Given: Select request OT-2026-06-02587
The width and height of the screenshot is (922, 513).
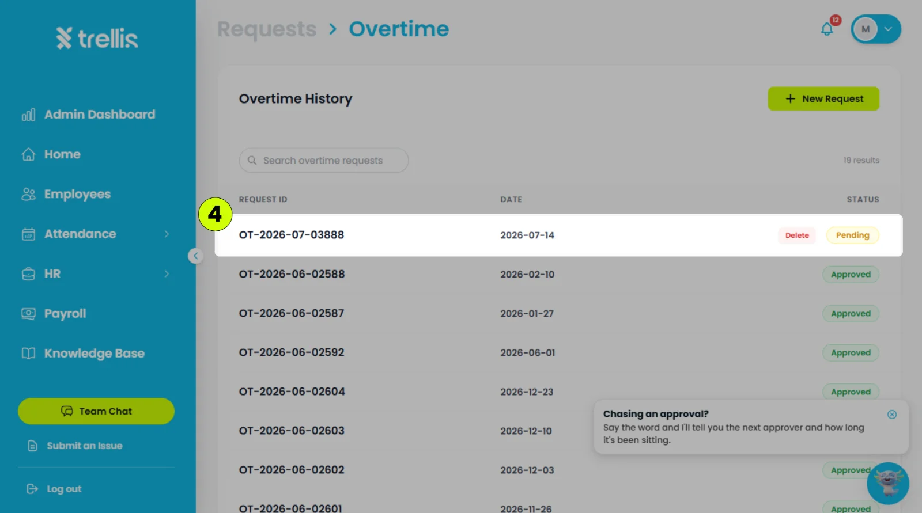Looking at the screenshot, I should tap(292, 313).
